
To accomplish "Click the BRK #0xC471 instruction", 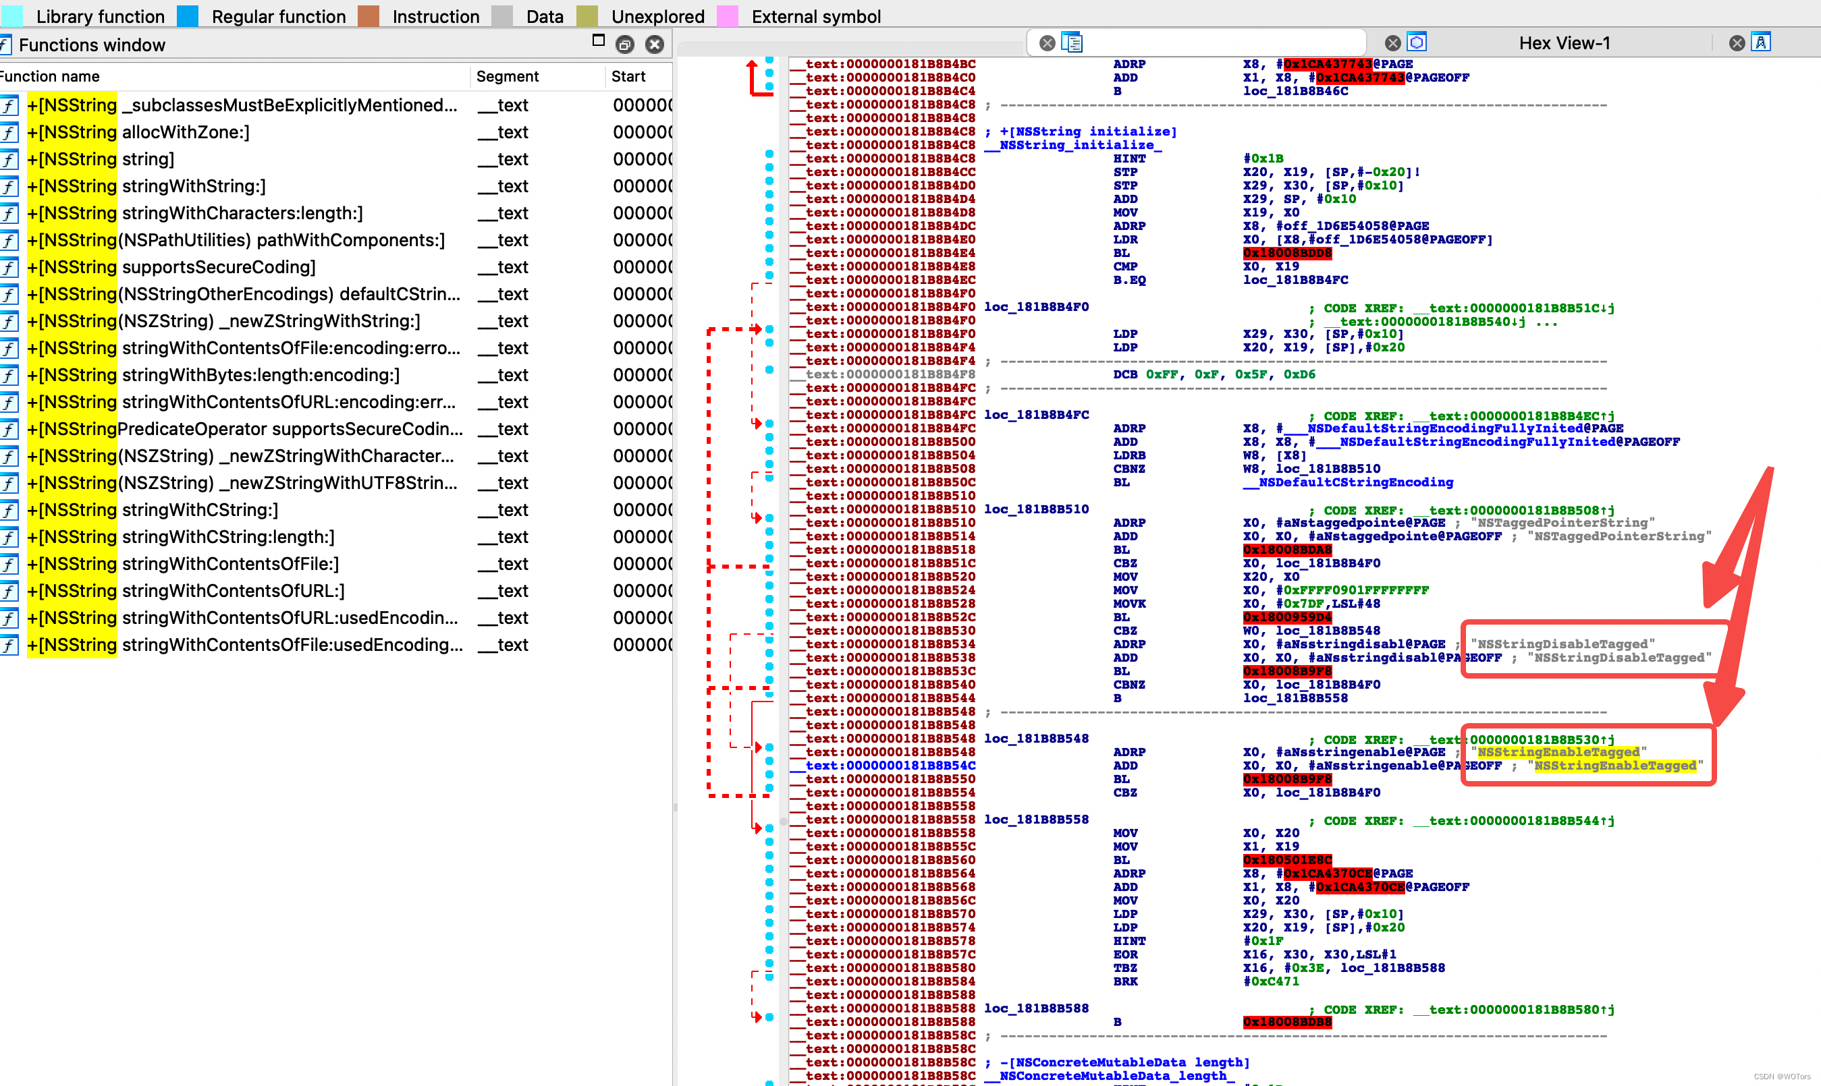I will point(1206,981).
